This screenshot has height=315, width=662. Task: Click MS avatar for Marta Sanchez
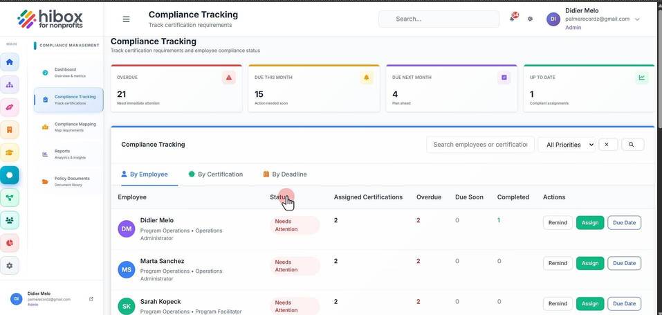pyautogui.click(x=126, y=269)
